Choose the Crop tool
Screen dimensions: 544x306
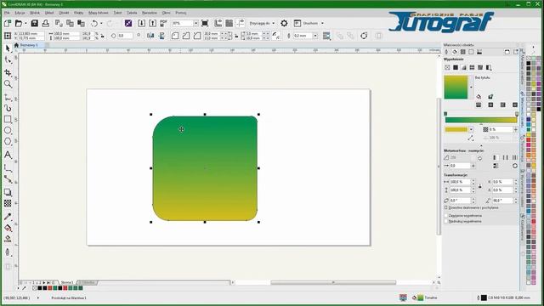8,72
